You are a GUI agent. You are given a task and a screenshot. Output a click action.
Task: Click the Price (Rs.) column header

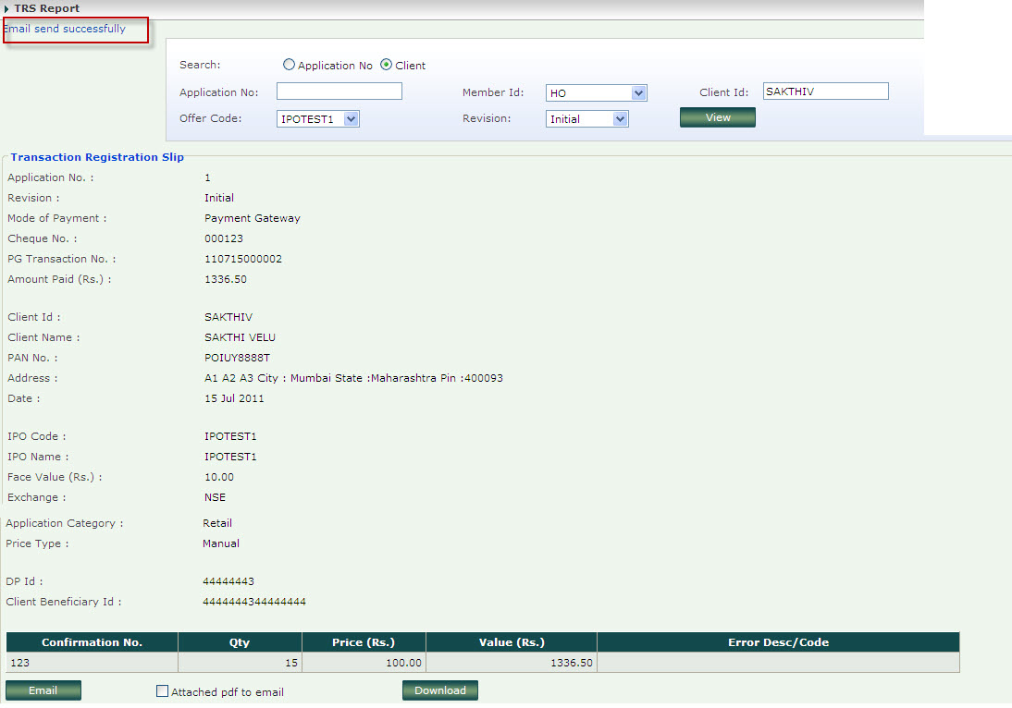pos(364,642)
